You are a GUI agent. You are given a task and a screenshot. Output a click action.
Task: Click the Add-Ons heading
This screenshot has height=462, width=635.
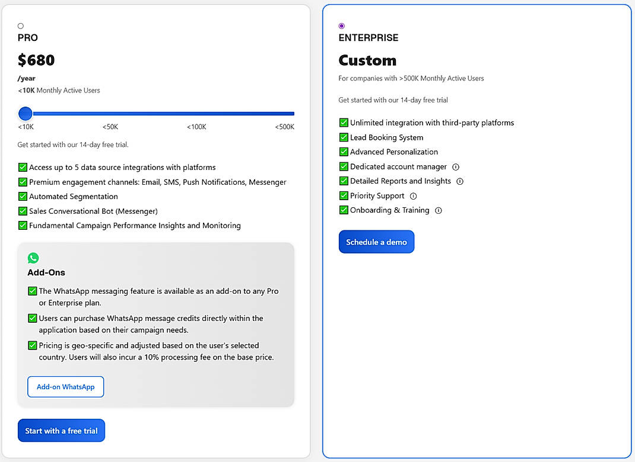pyautogui.click(x=46, y=272)
